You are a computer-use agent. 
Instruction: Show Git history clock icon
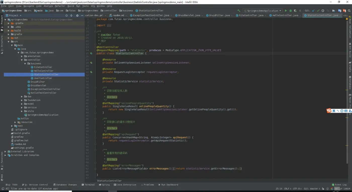tap(323, 11)
